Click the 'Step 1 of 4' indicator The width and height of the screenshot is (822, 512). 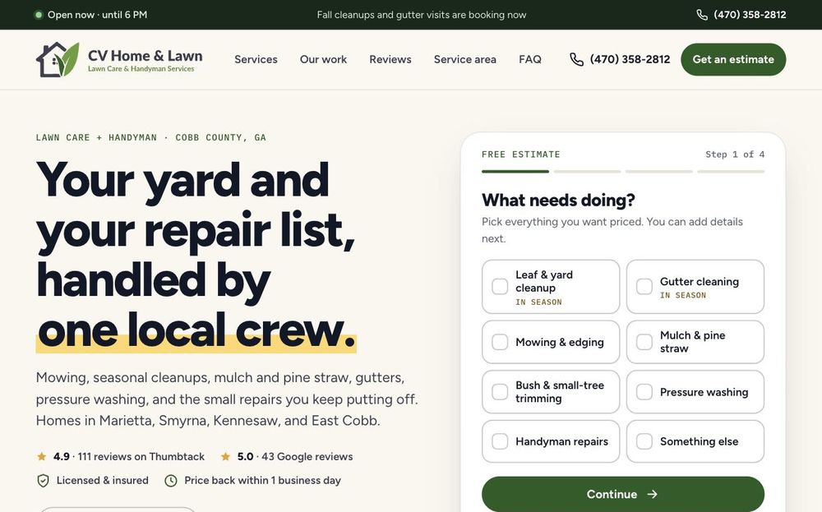(x=735, y=154)
